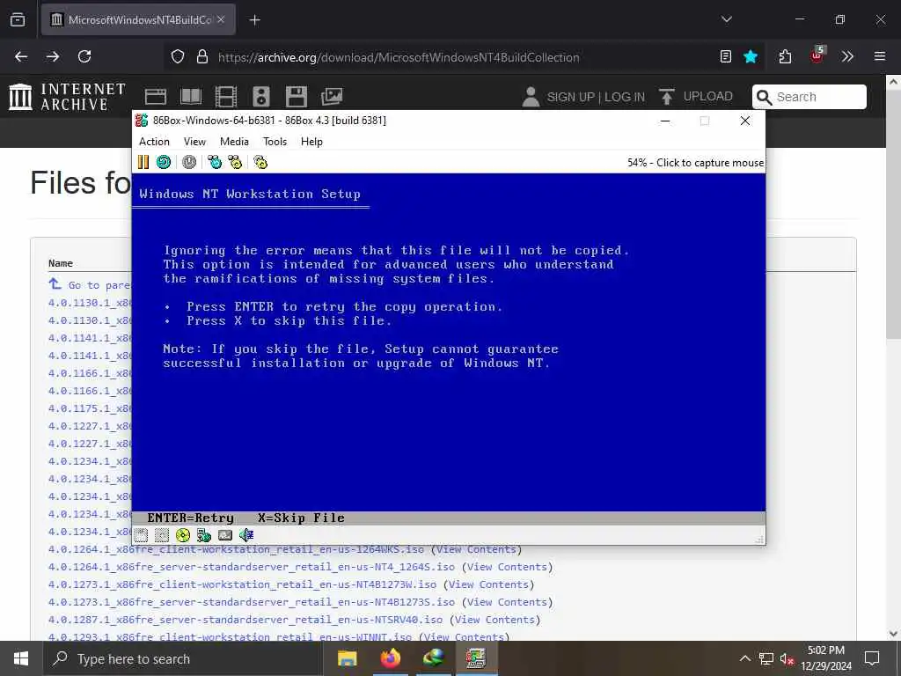Expand the list all tabs dropdown arrow

727,19
